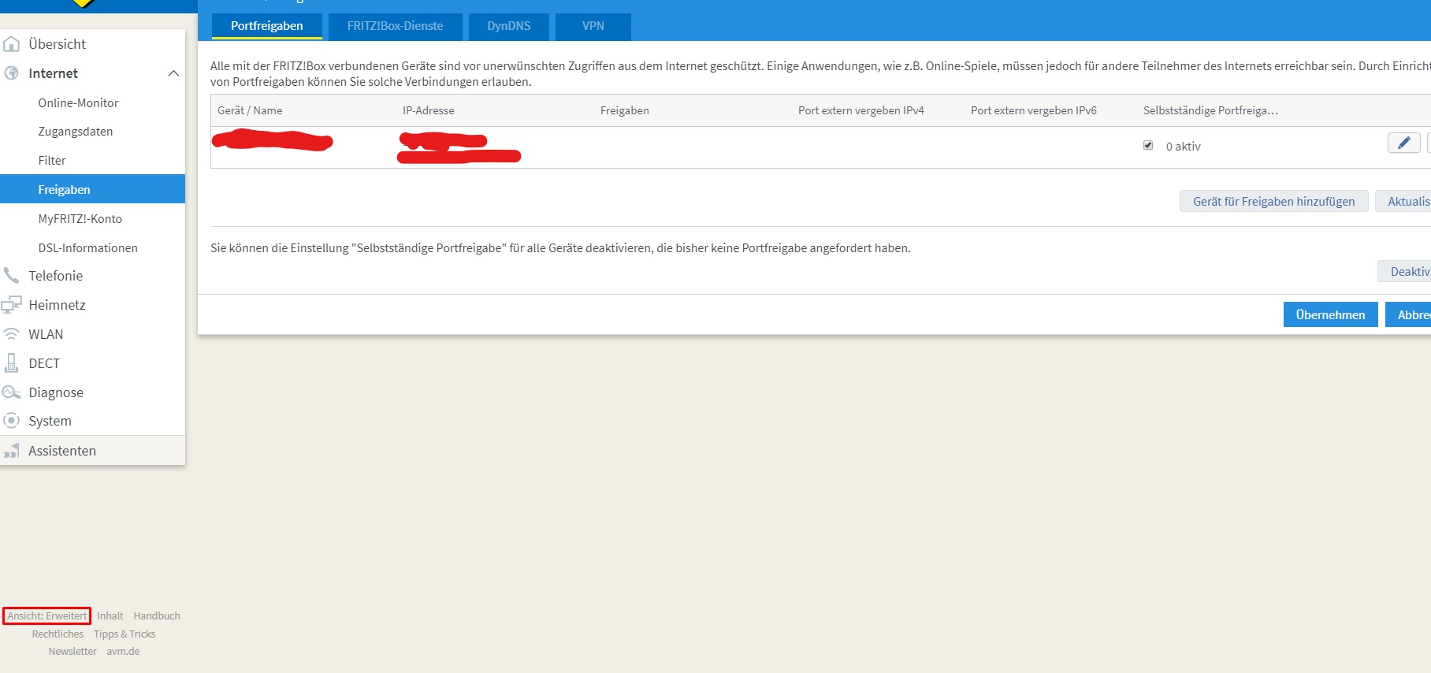The image size is (1431, 673).
Task: Open the Rechtliches footer link
Action: pyautogui.click(x=58, y=634)
